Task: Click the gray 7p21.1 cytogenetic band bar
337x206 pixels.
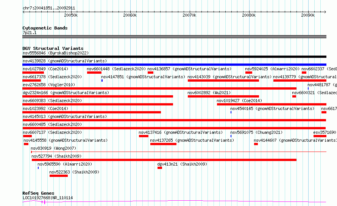Action: tap(174, 37)
